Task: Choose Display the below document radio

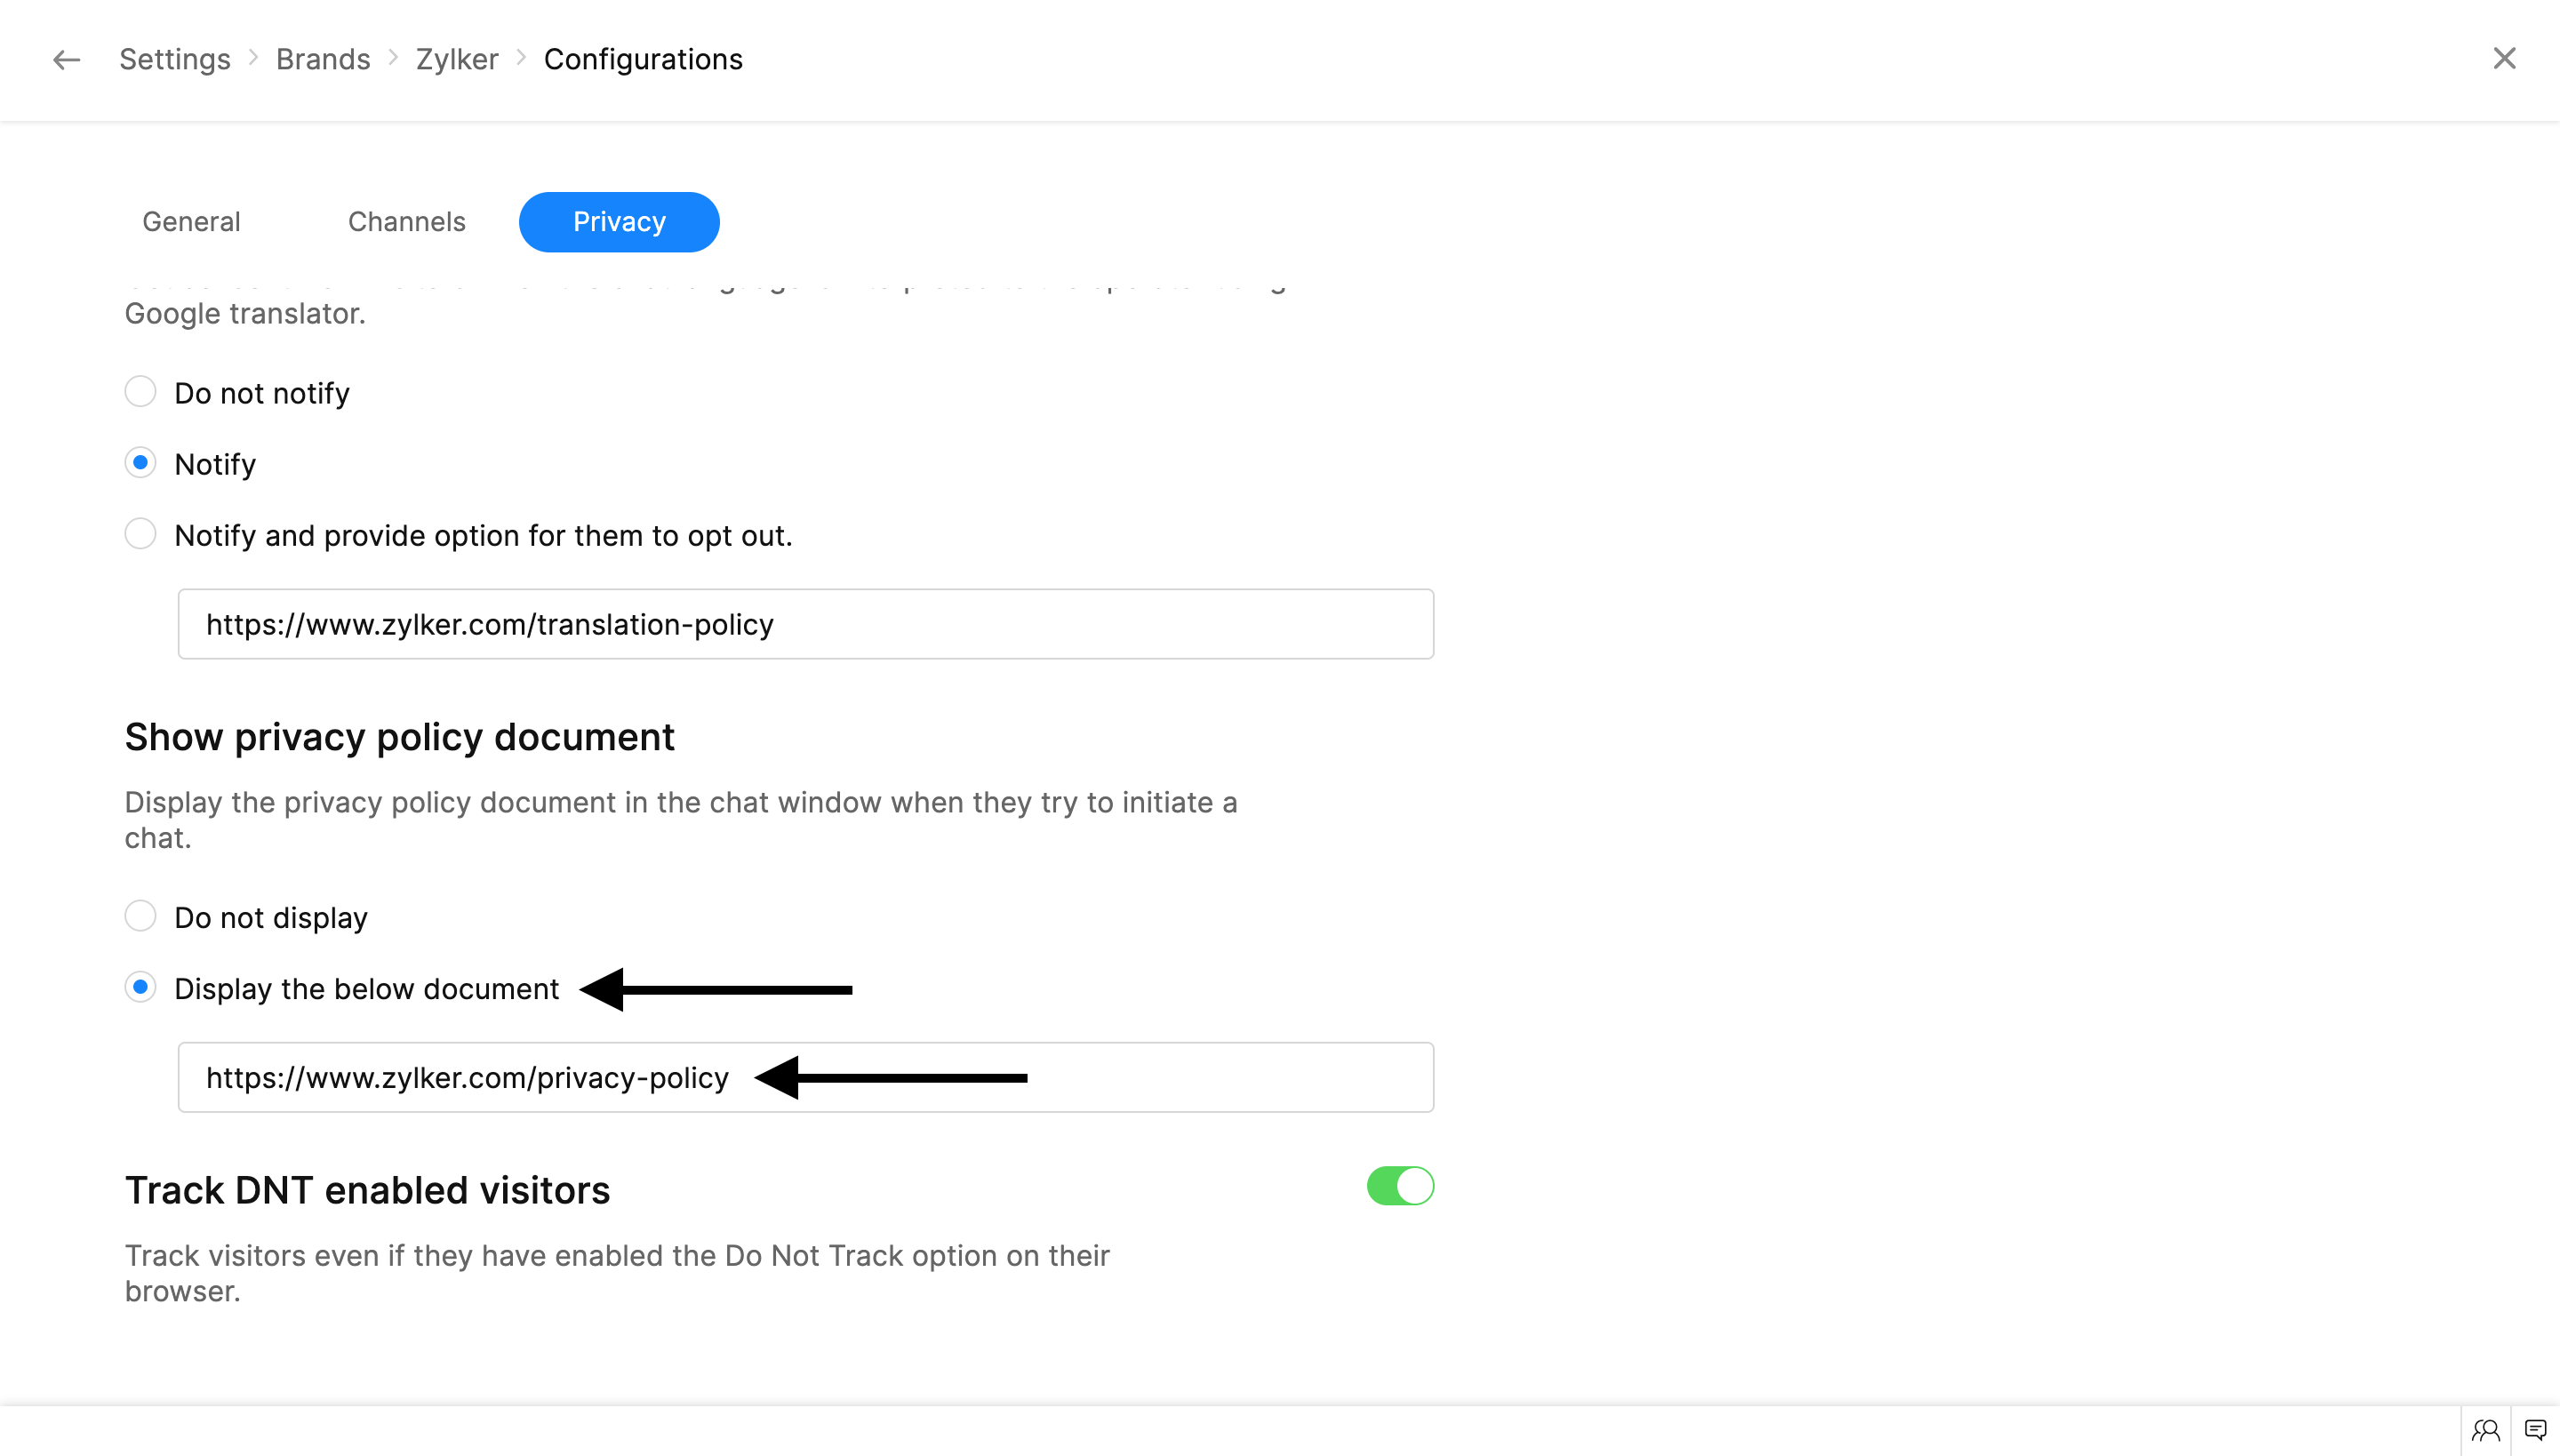Action: (x=140, y=987)
